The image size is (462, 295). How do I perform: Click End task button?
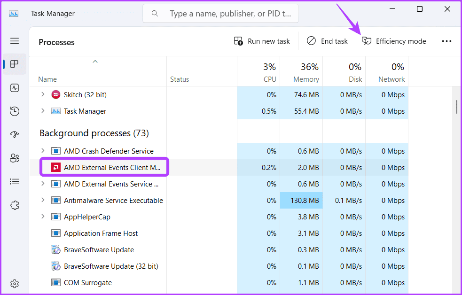point(327,41)
